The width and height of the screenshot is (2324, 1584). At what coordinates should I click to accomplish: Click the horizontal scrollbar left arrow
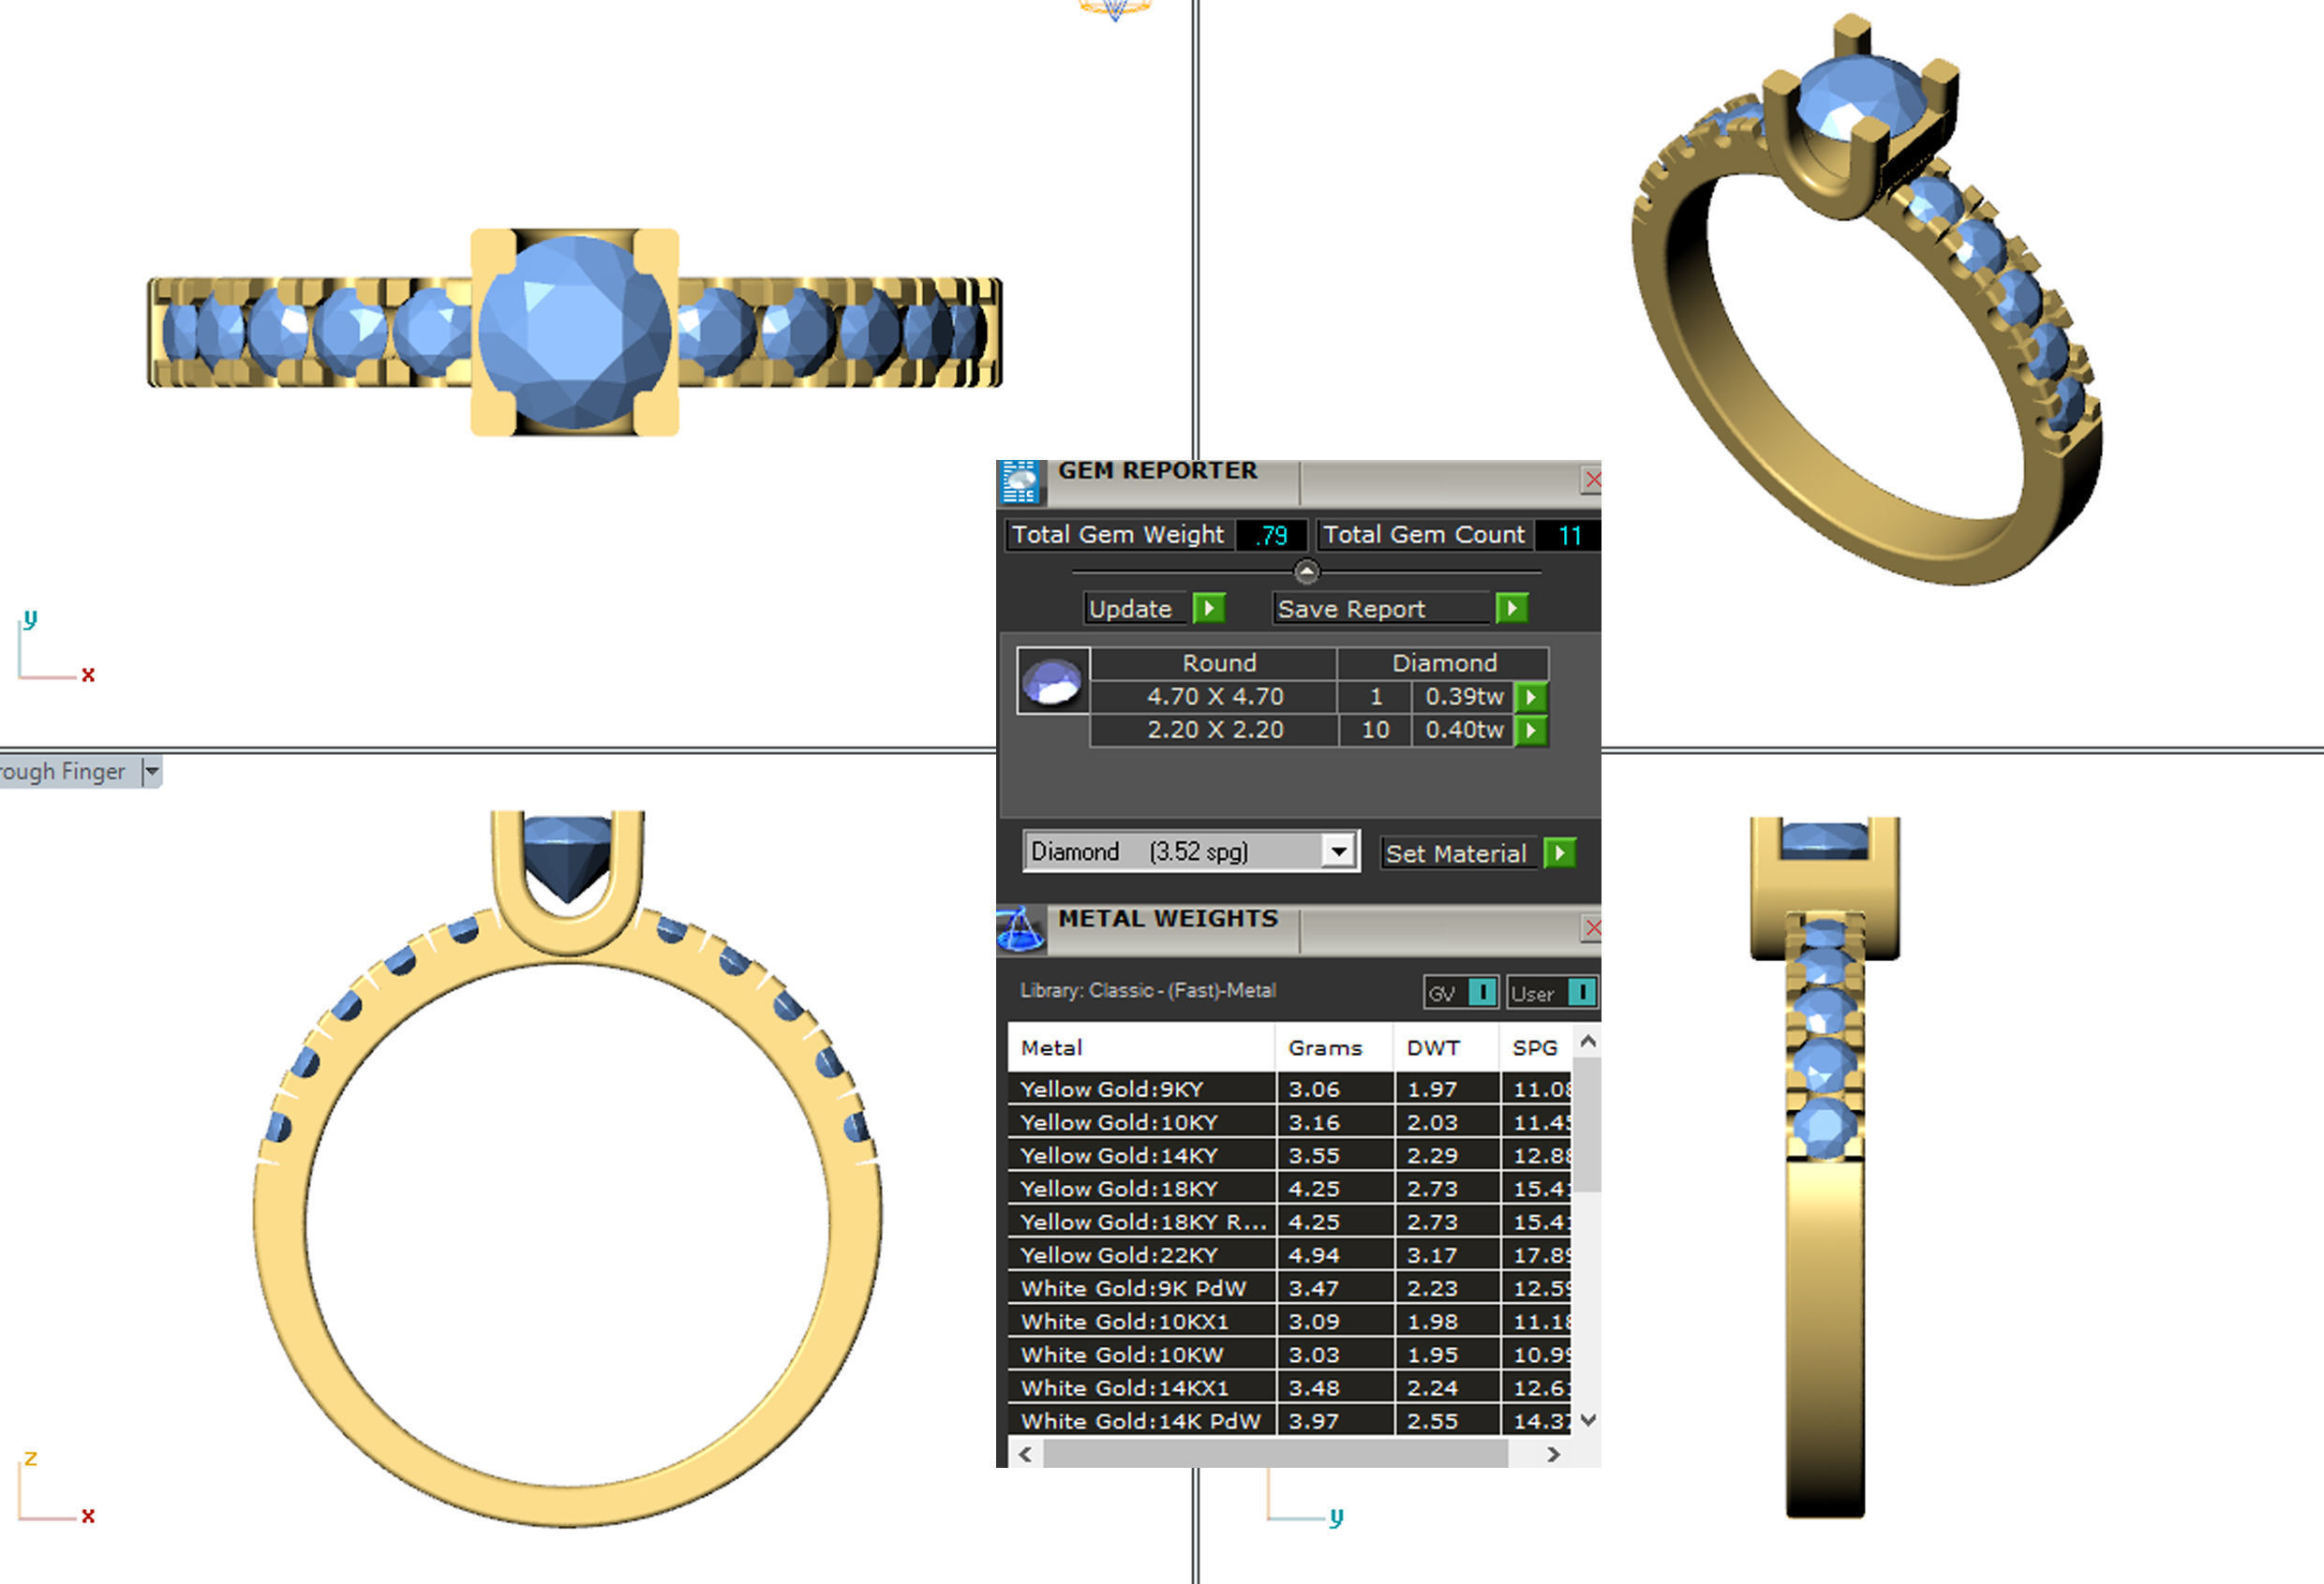tap(1025, 1454)
